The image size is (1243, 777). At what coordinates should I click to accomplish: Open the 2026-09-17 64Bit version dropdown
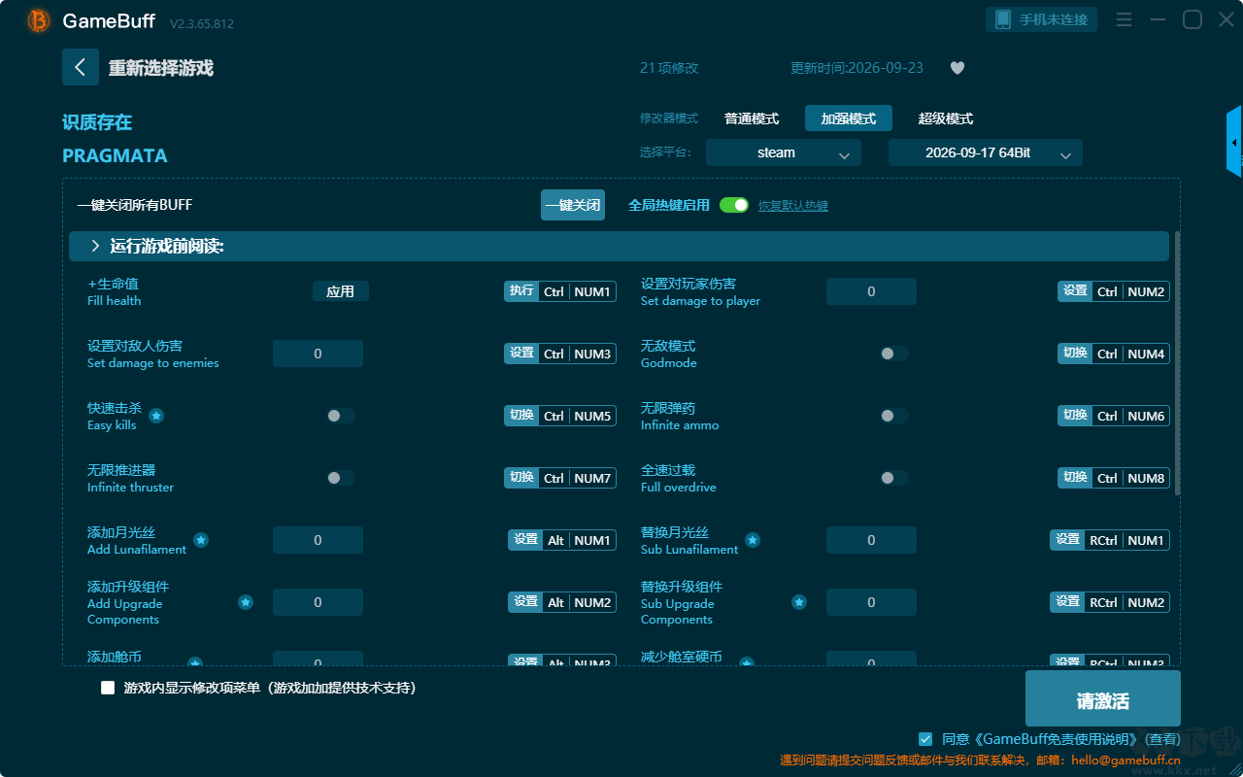(x=986, y=152)
